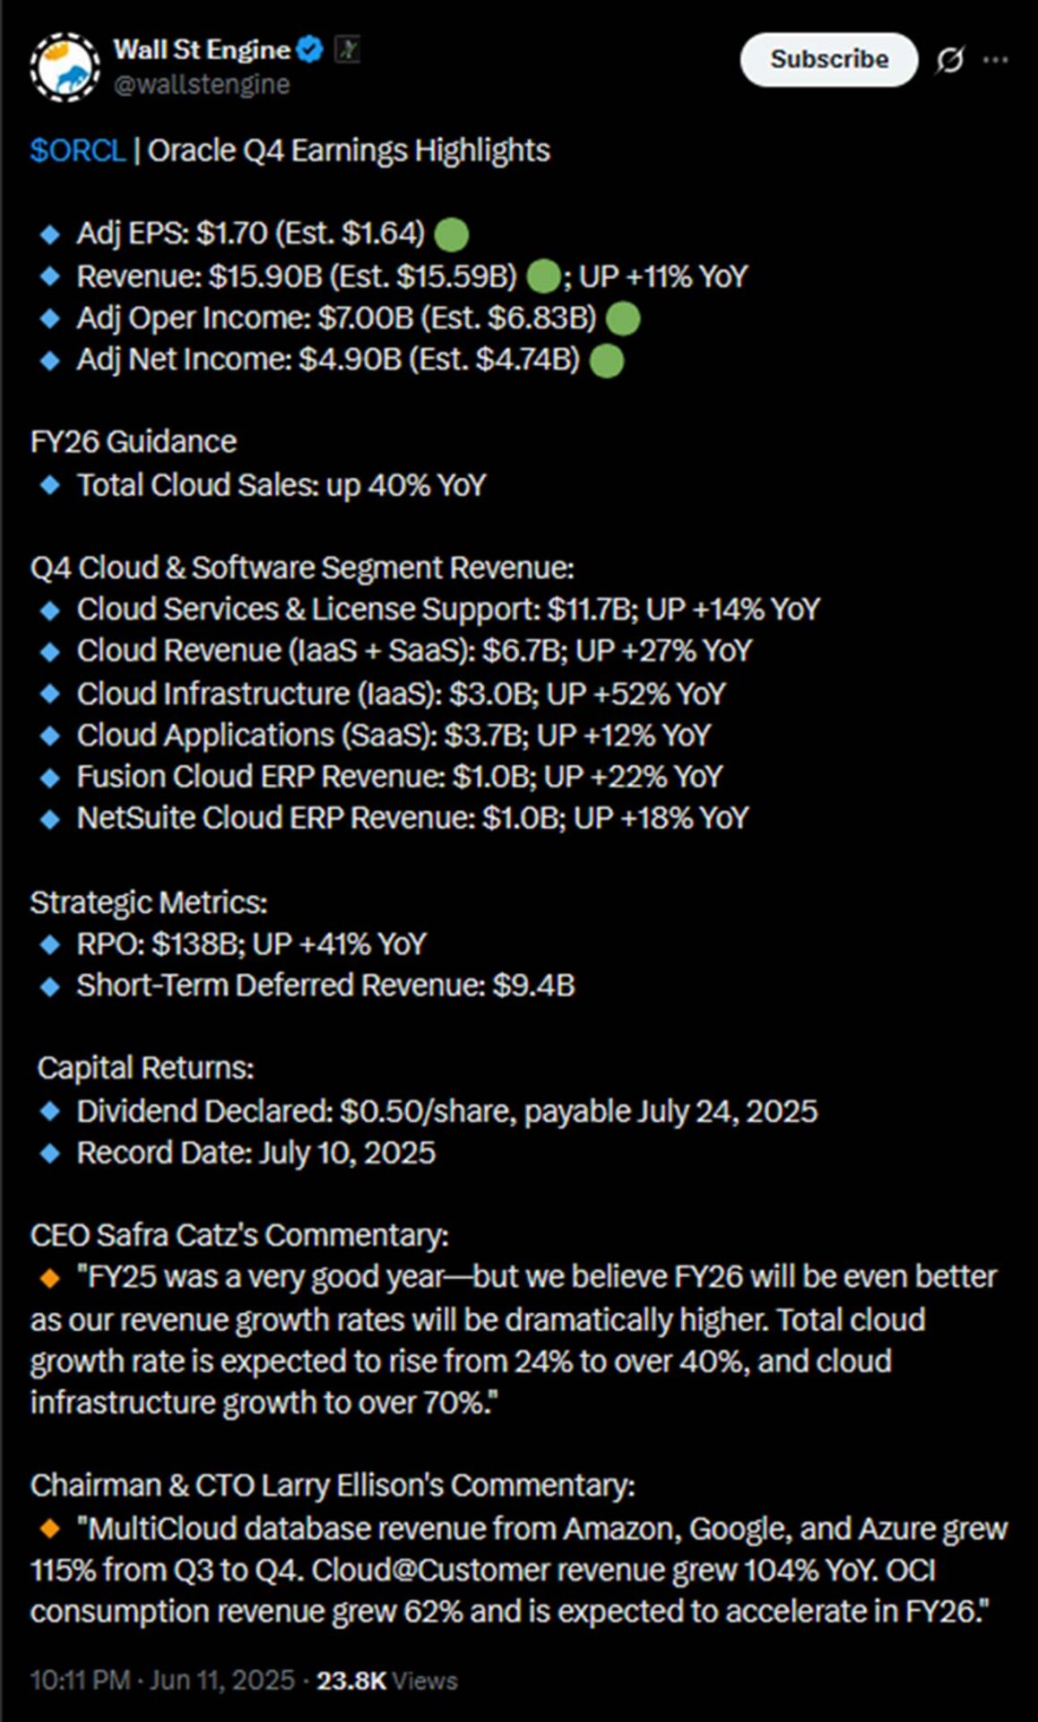Click the green circle beside Adj EPS
The height and width of the screenshot is (1722, 1038).
pyautogui.click(x=451, y=235)
